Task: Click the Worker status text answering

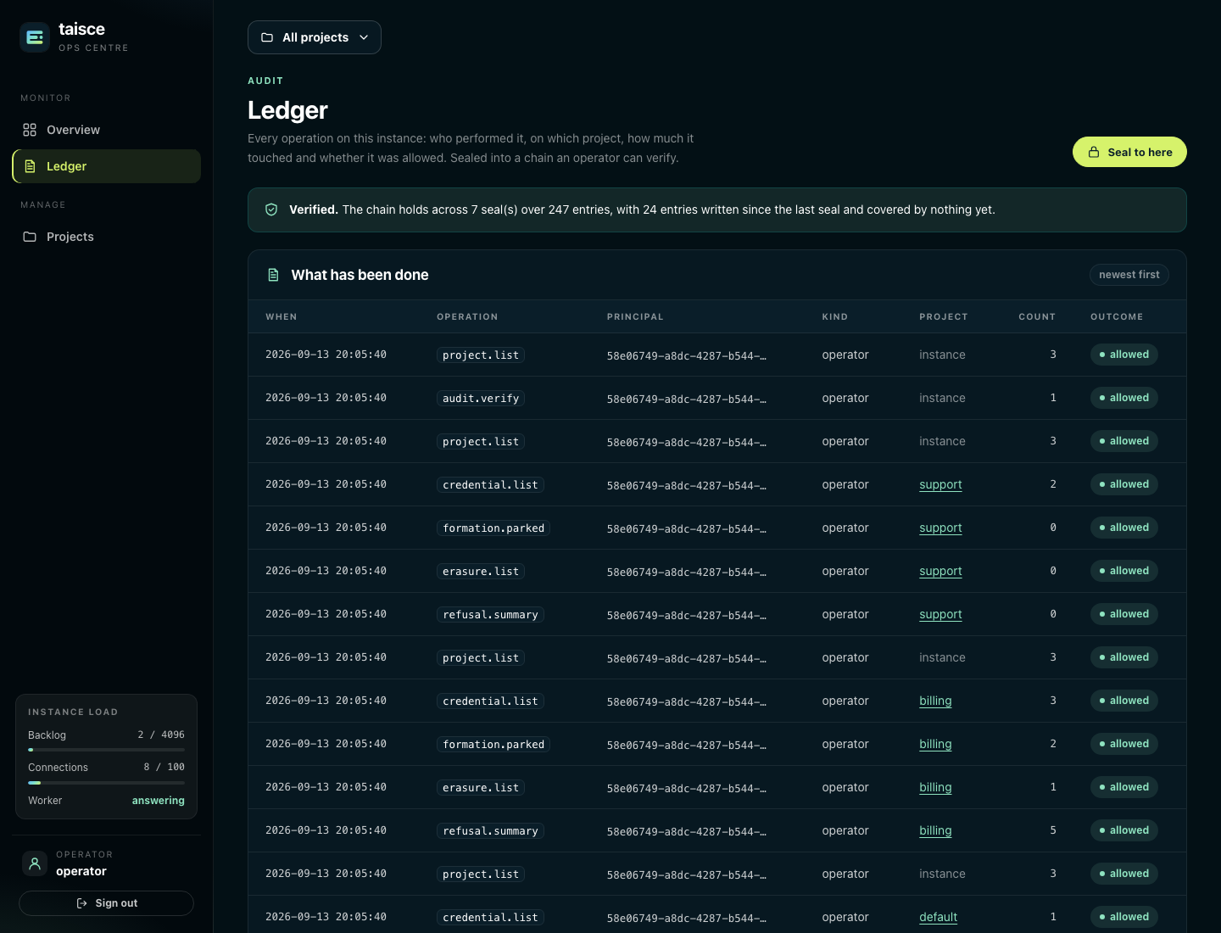Action: [x=159, y=801]
